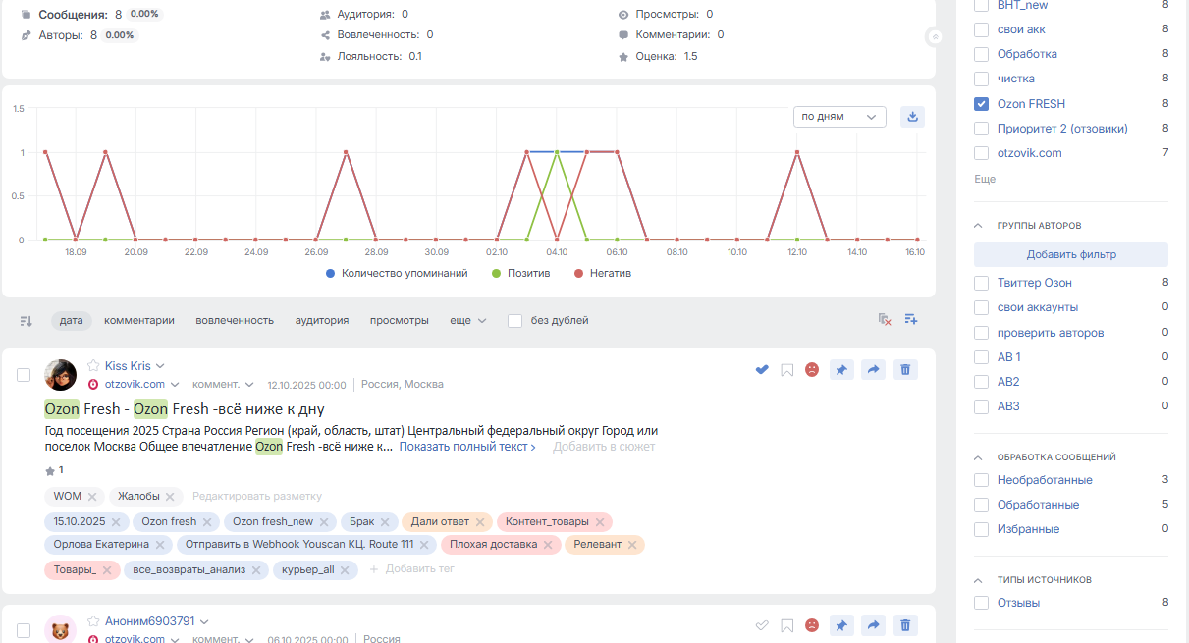Screen dimensions: 1189x643
Task: Collapse the 'Типы источников' section
Action: 978,580
